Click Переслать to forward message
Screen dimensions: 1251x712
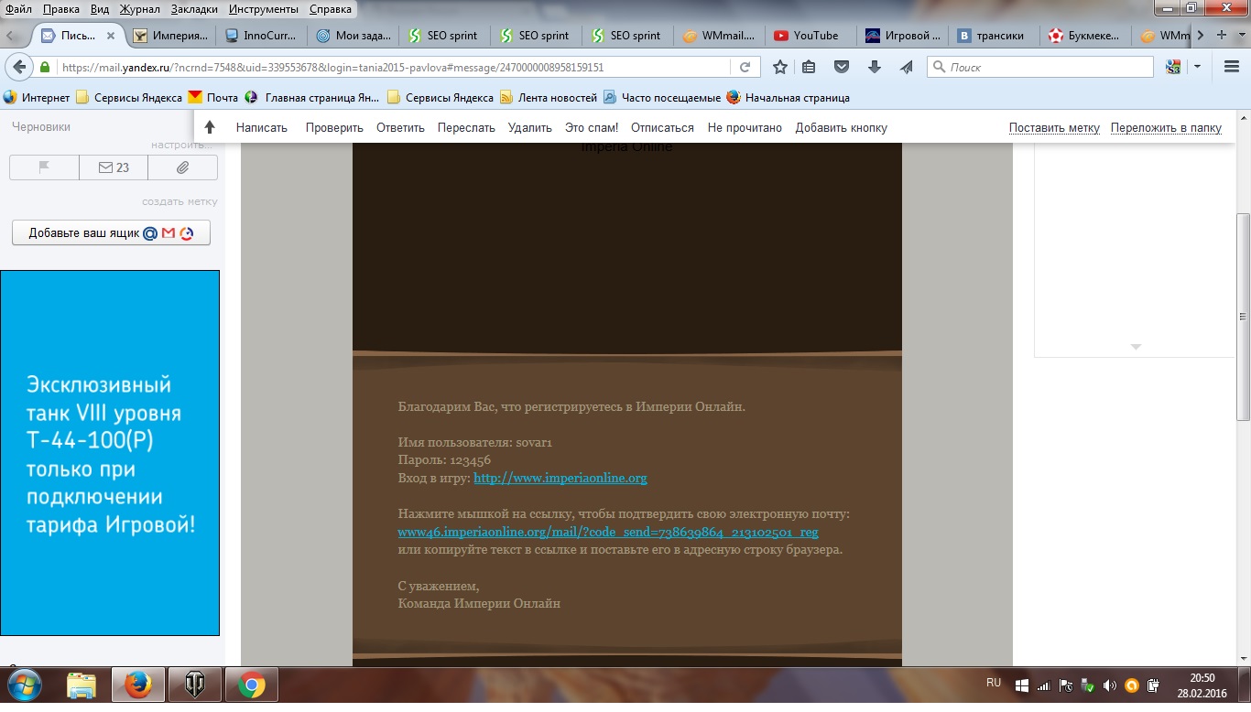466,128
